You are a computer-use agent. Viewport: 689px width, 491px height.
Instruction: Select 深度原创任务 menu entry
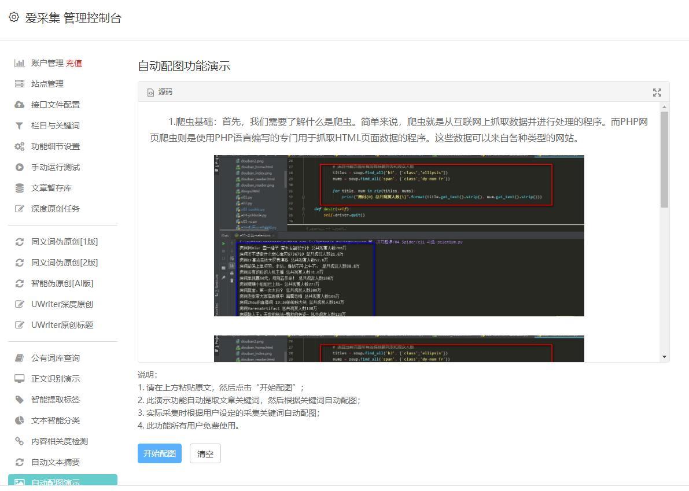(x=56, y=209)
